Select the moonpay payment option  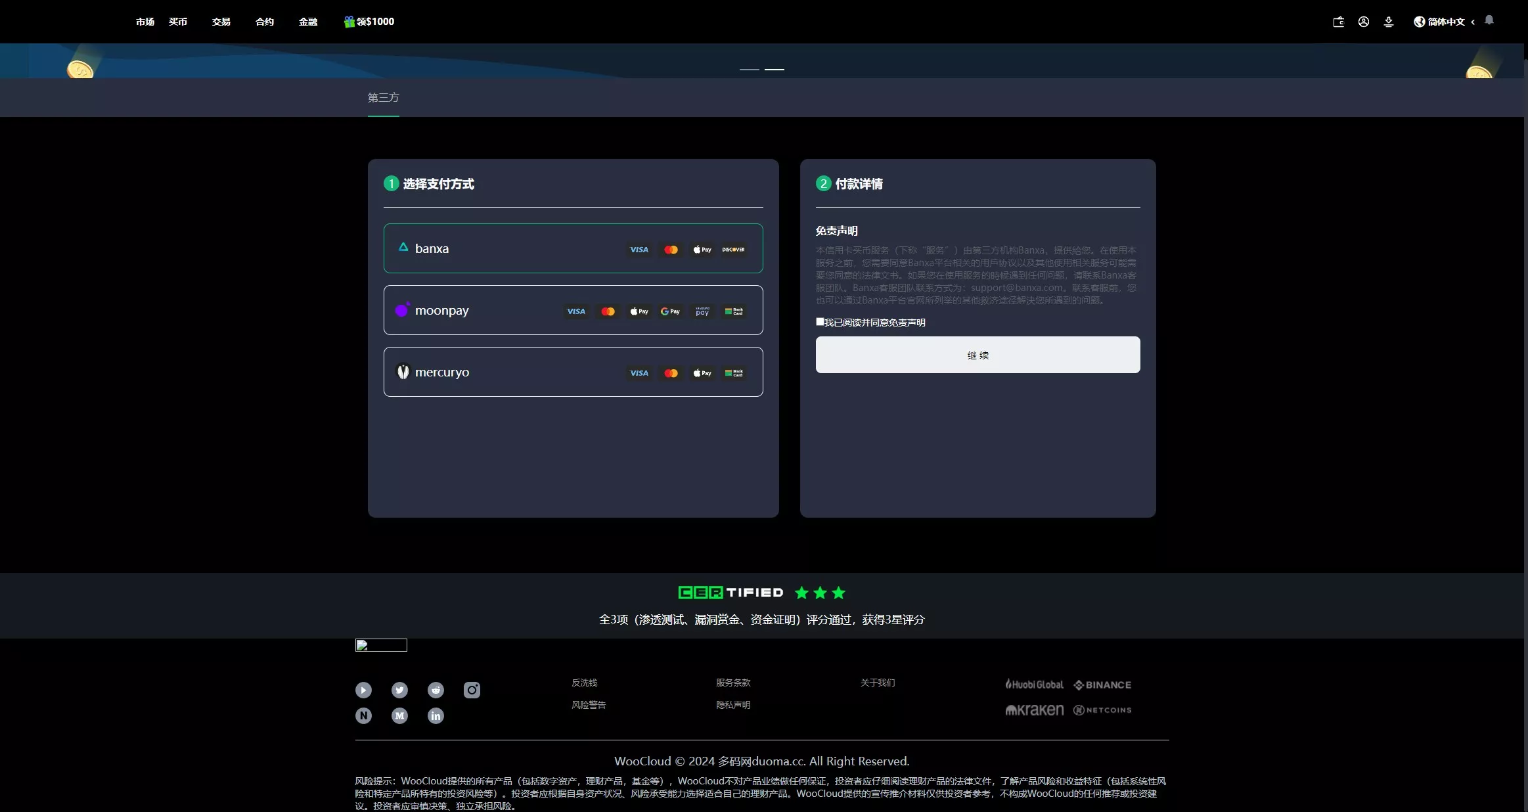tap(573, 310)
